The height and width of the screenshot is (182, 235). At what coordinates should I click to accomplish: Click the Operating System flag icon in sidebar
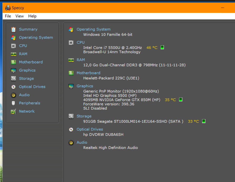[13, 38]
